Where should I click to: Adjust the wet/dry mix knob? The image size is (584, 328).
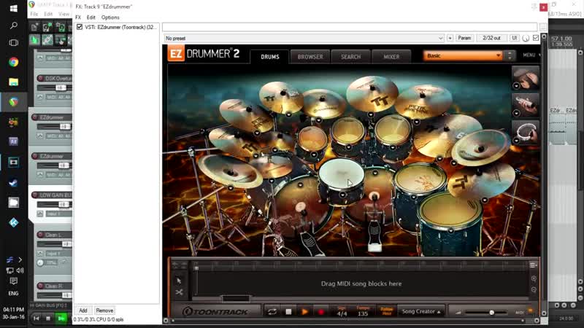pyautogui.click(x=526, y=39)
